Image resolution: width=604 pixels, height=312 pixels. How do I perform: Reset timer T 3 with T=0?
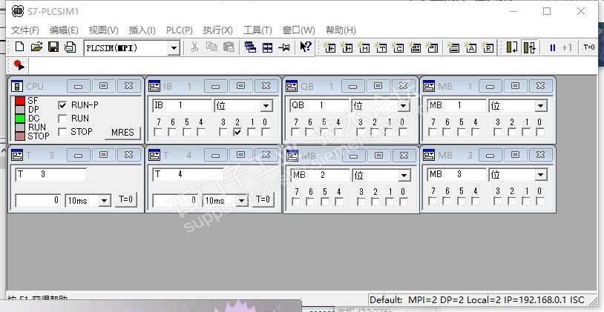[125, 199]
